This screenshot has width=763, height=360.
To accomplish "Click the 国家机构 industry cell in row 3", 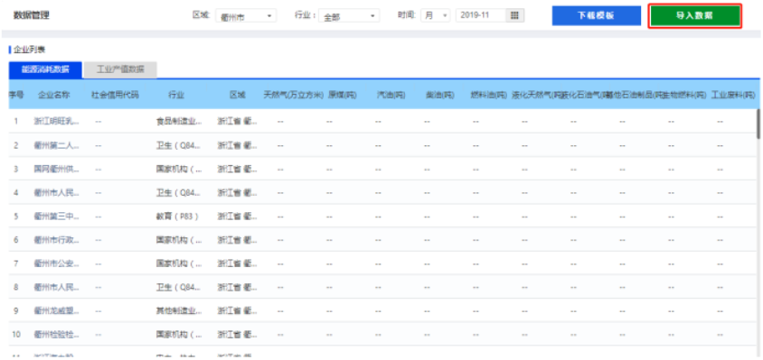I will [x=178, y=169].
